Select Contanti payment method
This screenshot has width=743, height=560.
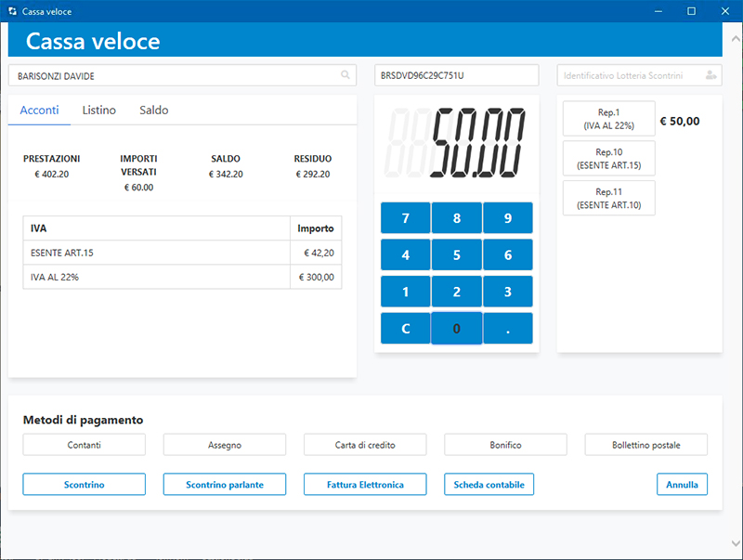pyautogui.click(x=85, y=445)
